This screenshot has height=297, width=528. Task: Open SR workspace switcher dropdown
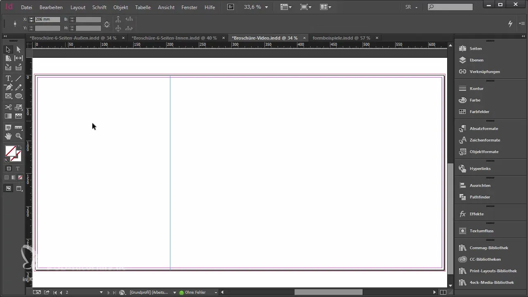click(x=412, y=7)
